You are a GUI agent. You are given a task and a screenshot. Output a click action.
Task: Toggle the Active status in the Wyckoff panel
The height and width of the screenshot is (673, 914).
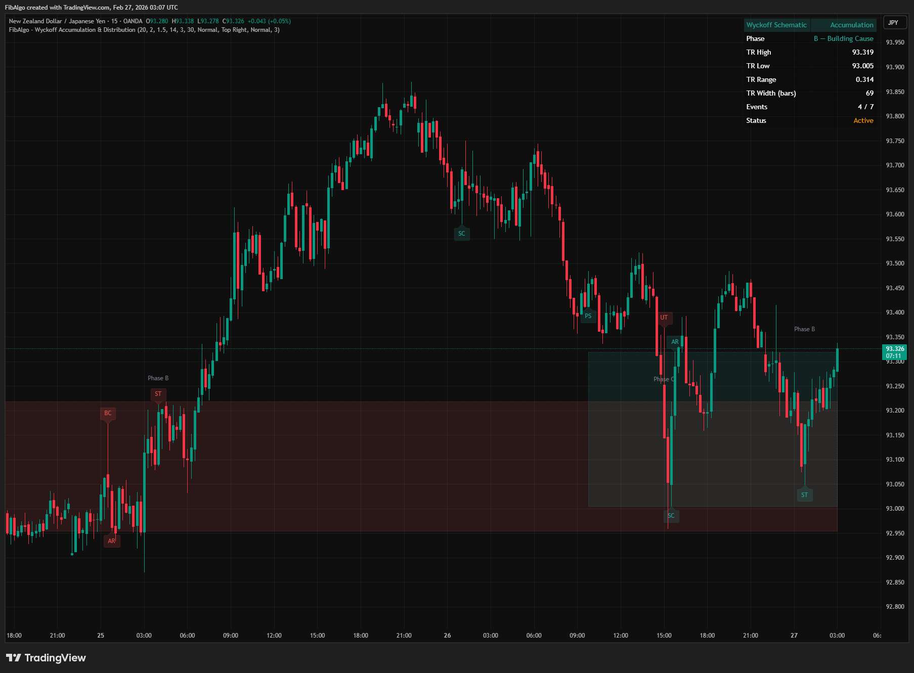coord(863,120)
